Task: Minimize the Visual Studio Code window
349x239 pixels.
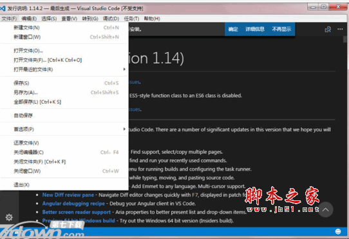Action: 313,7
